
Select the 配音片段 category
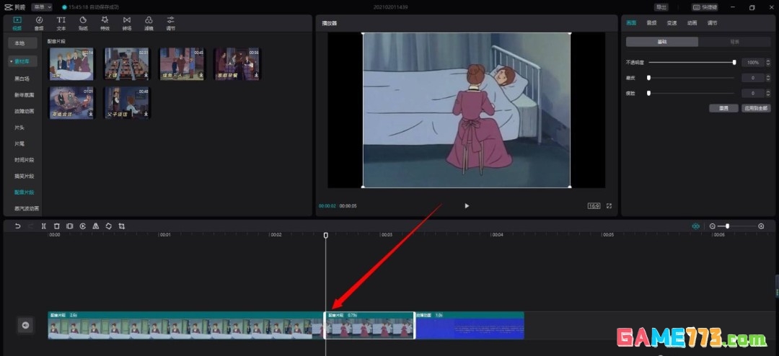[24, 192]
